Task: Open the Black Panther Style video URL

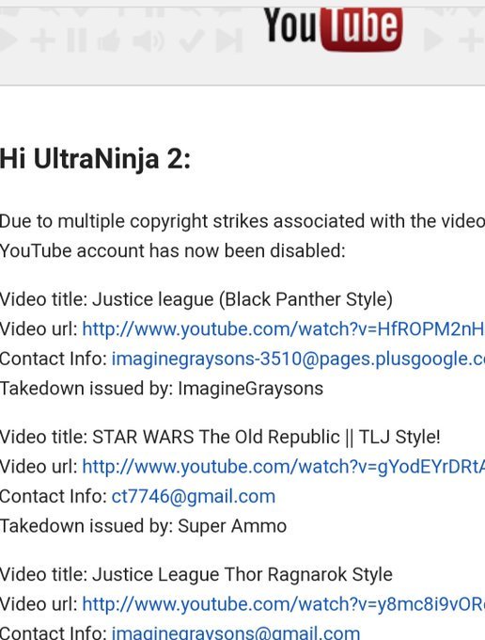Action: pos(283,329)
